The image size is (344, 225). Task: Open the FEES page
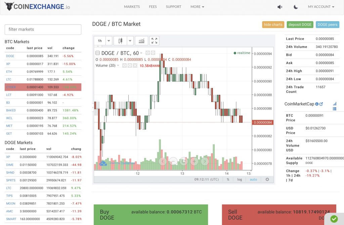click(x=153, y=7)
